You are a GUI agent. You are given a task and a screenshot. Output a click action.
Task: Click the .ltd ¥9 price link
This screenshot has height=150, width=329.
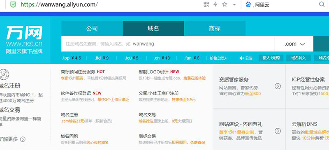102,58
